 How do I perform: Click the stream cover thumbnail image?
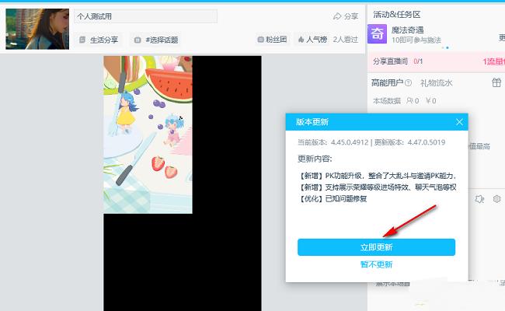pos(37,29)
